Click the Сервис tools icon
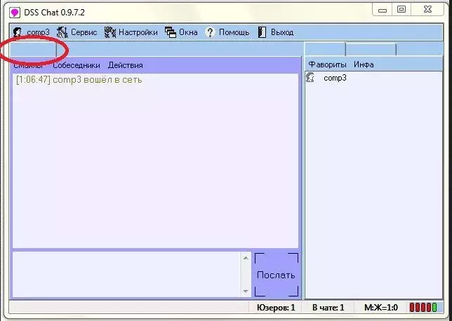Screen dimensions: 452x321 click(62, 32)
